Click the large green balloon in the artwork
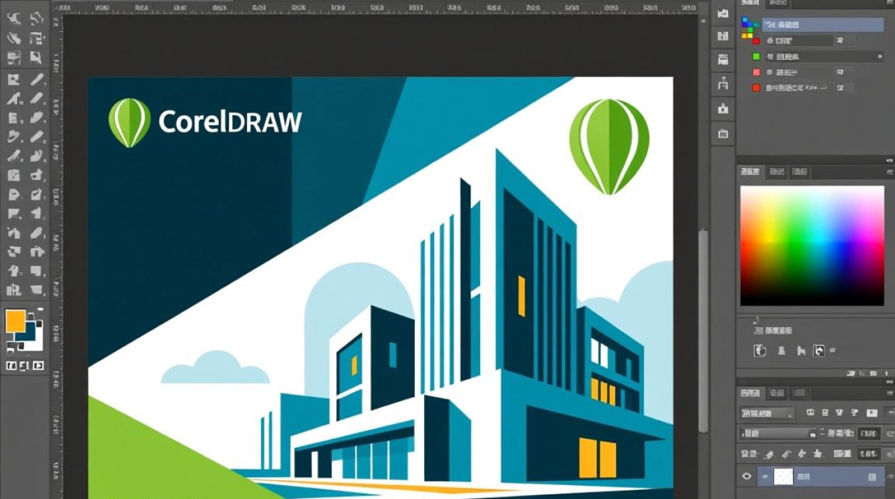This screenshot has height=499, width=895. click(x=609, y=146)
